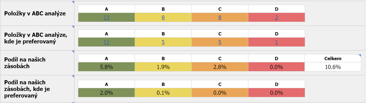This screenshot has height=103, width=367.
Task: Open the orange link 8 under column C
Action: (x=220, y=18)
